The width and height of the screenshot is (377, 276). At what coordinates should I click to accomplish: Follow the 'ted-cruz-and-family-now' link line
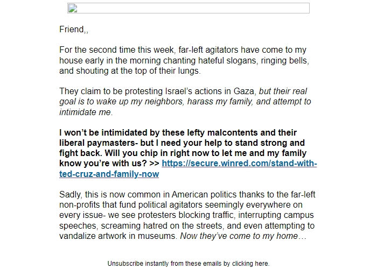click(x=109, y=174)
